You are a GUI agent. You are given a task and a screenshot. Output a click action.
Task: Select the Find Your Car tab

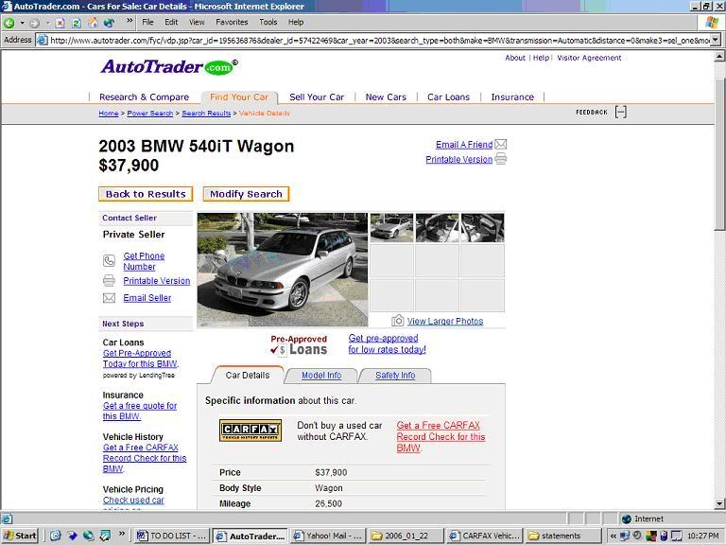point(239,97)
